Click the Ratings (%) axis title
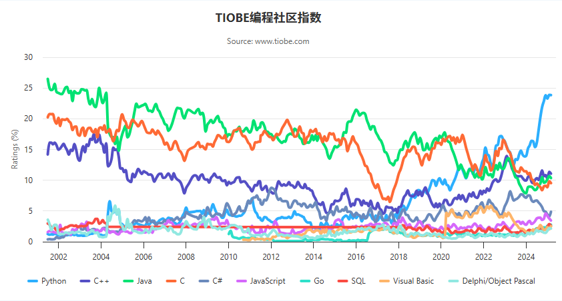The width and height of the screenshot is (562, 301). (15, 149)
